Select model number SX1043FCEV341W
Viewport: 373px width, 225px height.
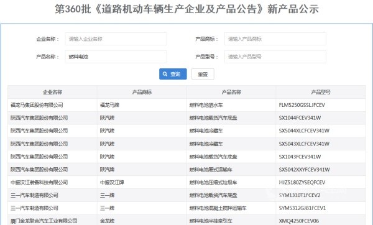pyautogui.click(x=300, y=157)
